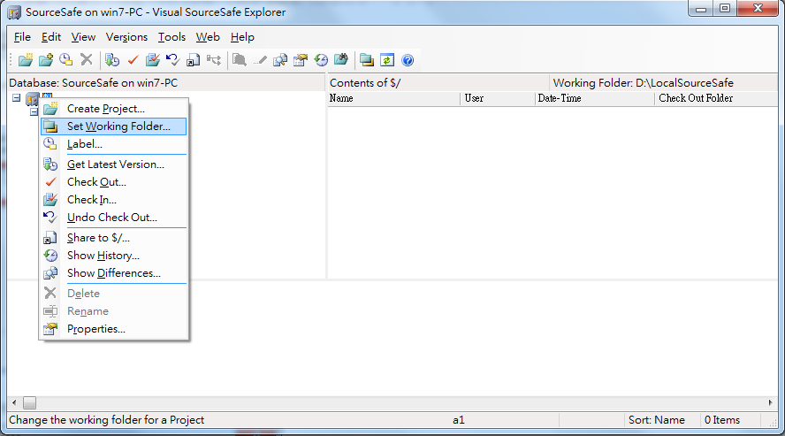Image resolution: width=785 pixels, height=436 pixels.
Task: Open the Versions menu
Action: tap(126, 37)
